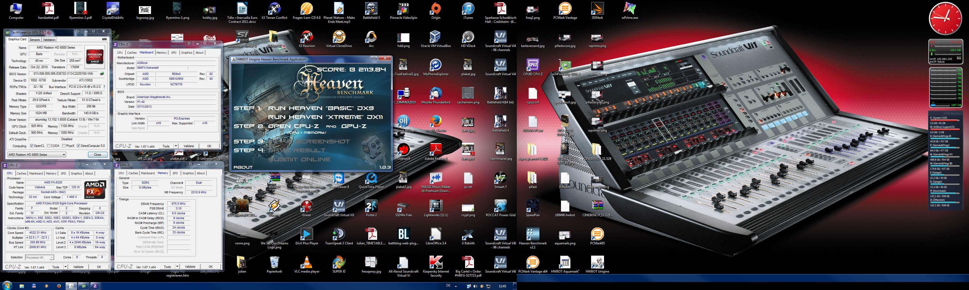
Task: Open the Papierkorb recycle bin
Action: click(x=274, y=264)
